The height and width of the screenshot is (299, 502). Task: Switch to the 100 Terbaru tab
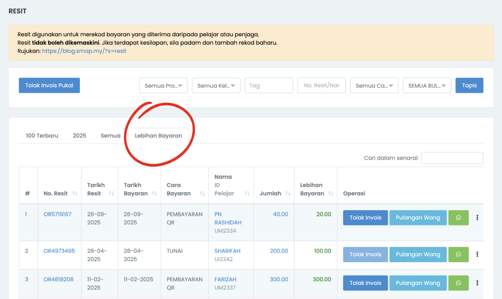(x=42, y=136)
